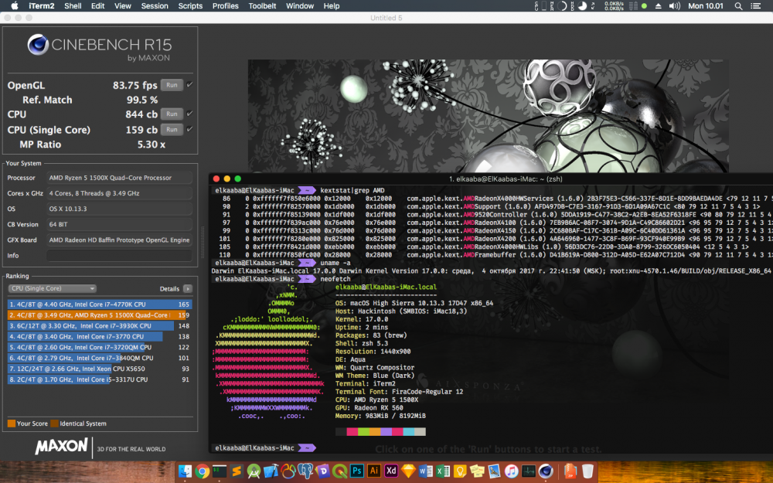Open the CPU (Single Core) ranking dropdown

point(53,289)
